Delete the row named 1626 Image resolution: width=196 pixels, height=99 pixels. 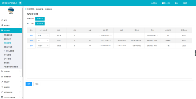[31, 40]
